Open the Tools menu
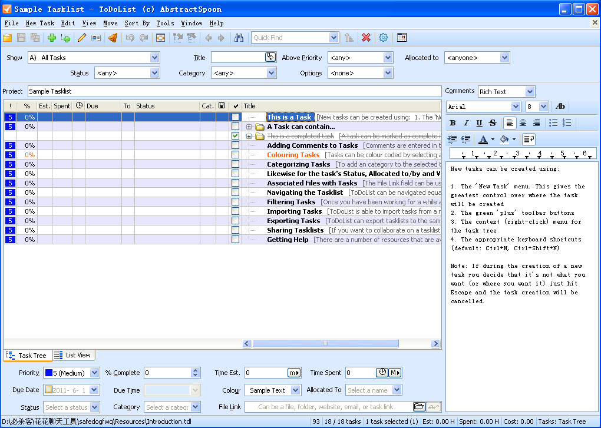601x428 pixels. (165, 24)
